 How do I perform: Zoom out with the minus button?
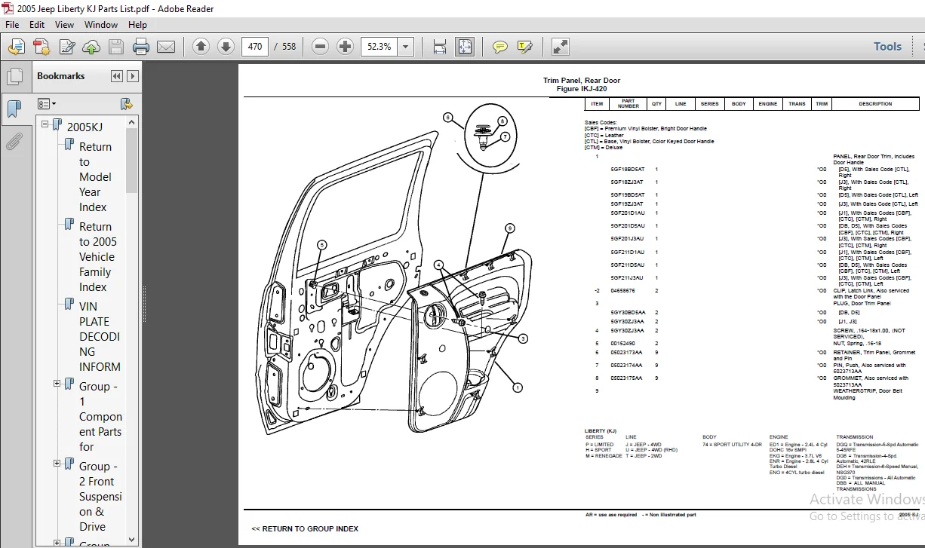320,47
